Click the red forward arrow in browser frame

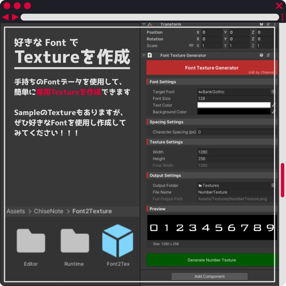[x=15, y=17]
